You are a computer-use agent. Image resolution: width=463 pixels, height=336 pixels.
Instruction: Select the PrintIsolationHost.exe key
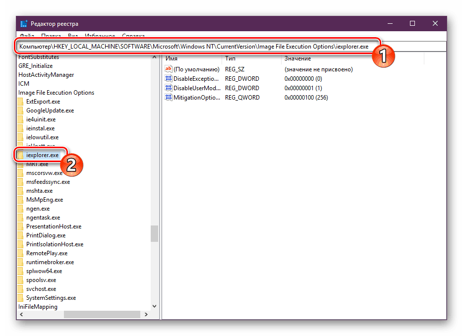tap(55, 244)
